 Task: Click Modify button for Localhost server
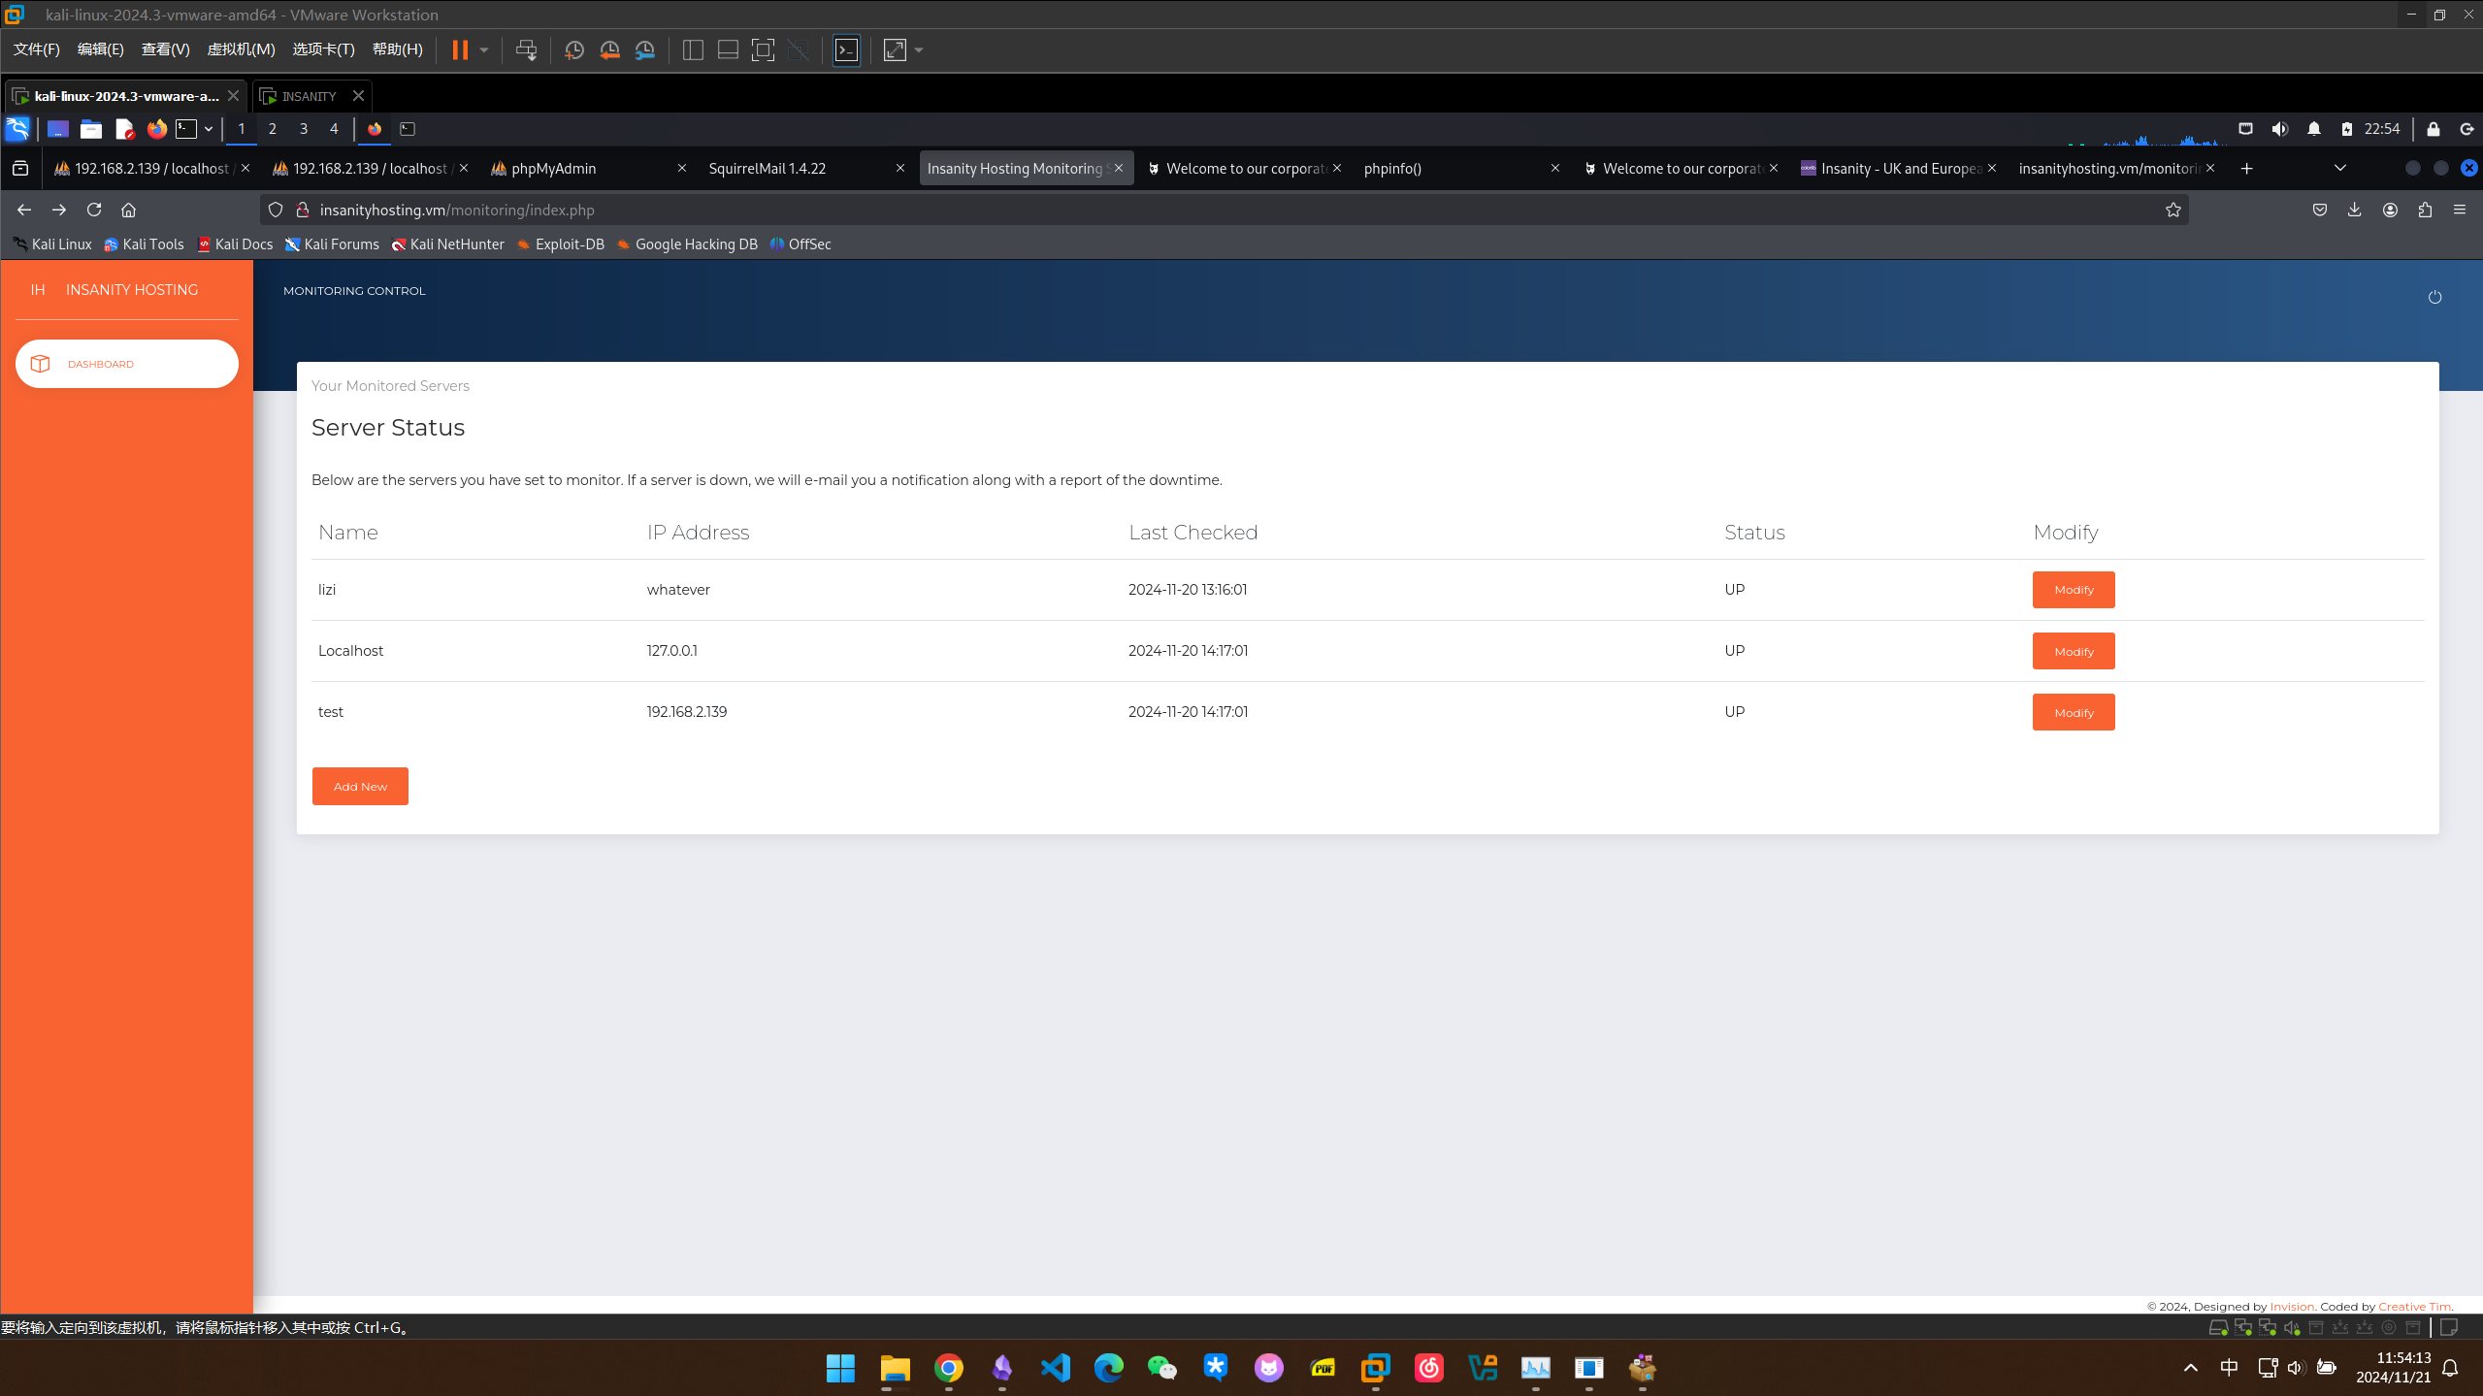coord(2073,651)
